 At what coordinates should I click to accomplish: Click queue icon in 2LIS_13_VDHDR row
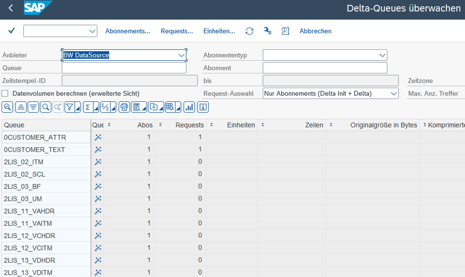[98, 260]
